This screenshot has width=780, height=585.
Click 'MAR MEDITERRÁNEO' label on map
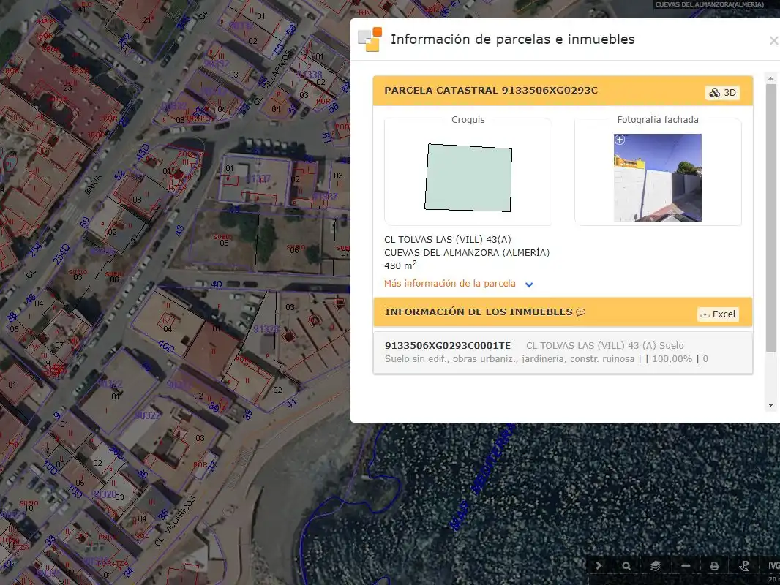tap(482, 475)
